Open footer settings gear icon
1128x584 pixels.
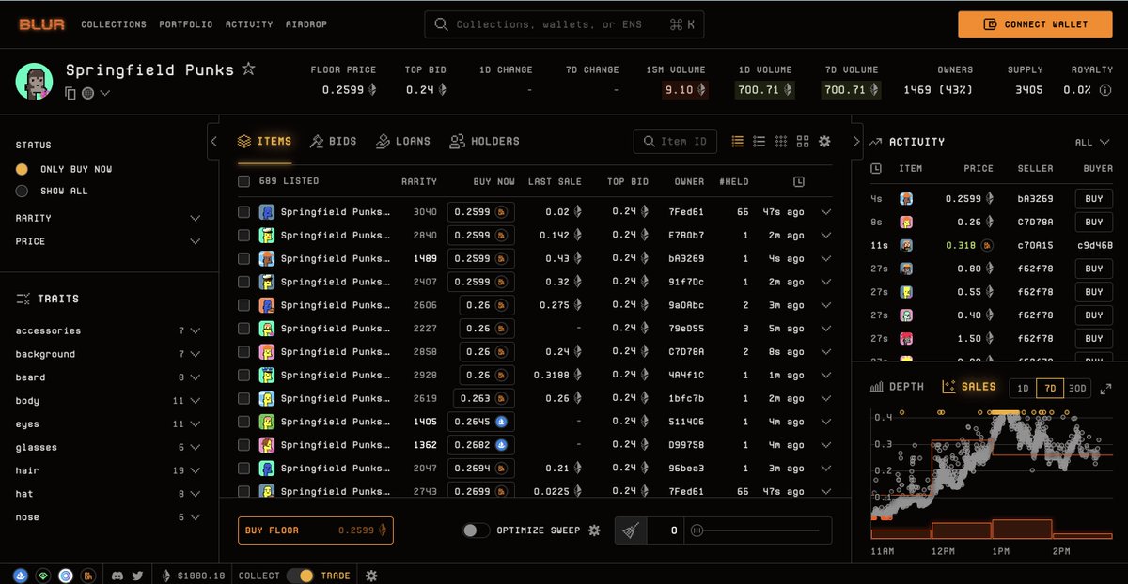pos(371,576)
